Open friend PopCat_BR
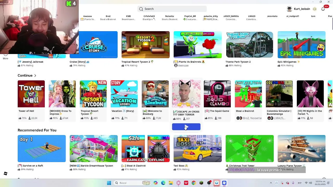The width and height of the screenshot is (333, 187). tap(190, 18)
